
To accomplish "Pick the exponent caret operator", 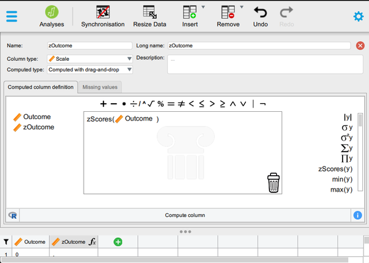I will [144, 103].
